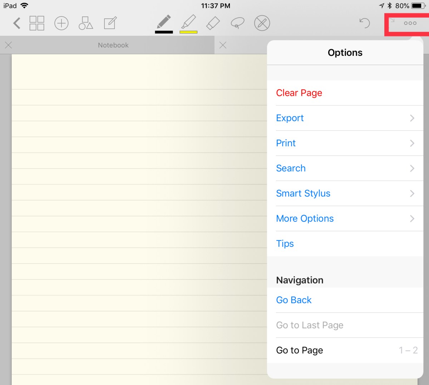Open More Options entry
This screenshot has height=385, width=429.
pyautogui.click(x=345, y=218)
